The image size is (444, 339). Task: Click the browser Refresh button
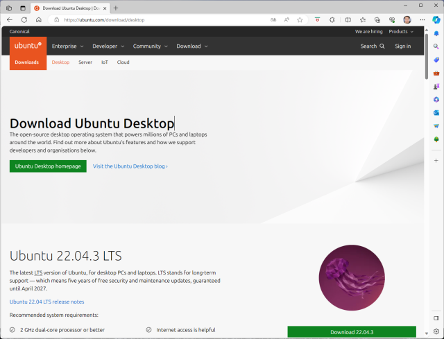tap(24, 20)
